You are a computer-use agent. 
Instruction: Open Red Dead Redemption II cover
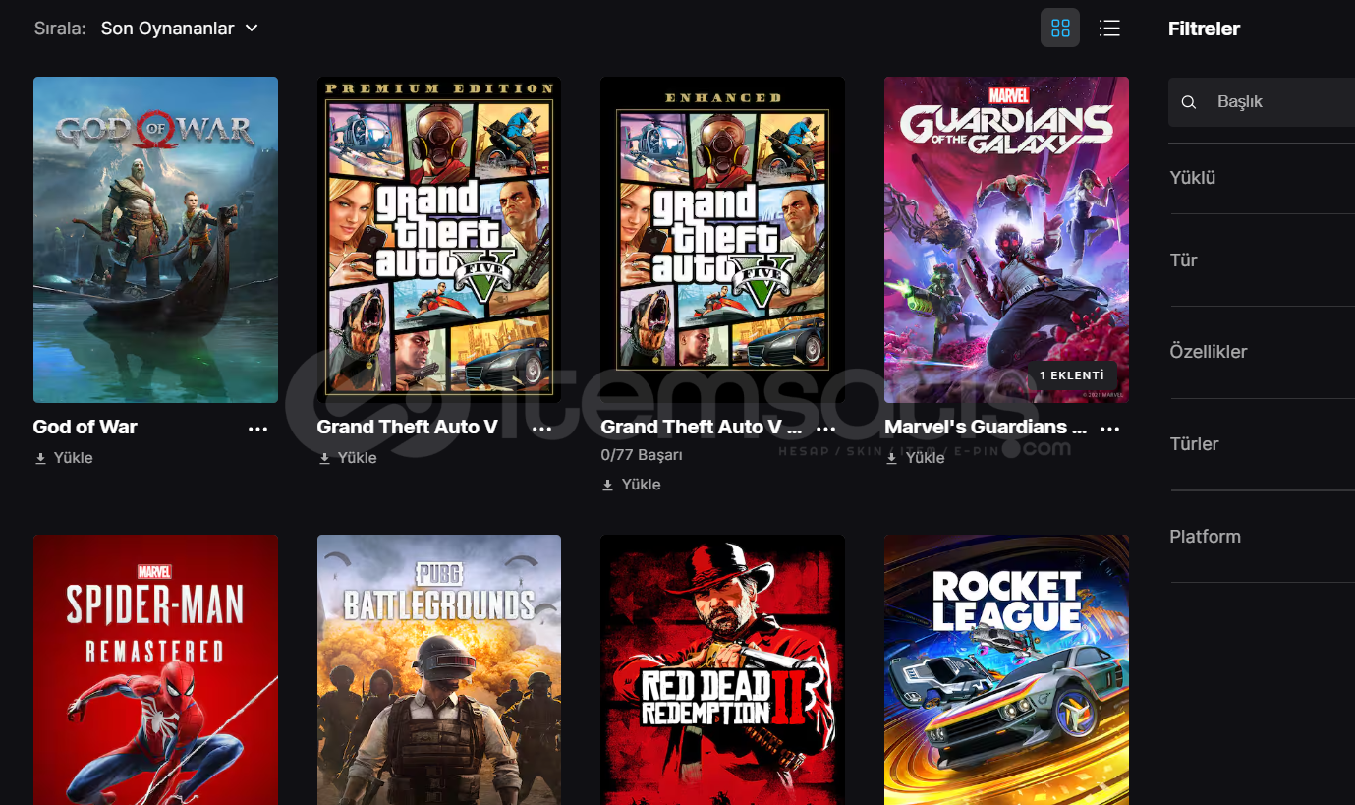[723, 669]
